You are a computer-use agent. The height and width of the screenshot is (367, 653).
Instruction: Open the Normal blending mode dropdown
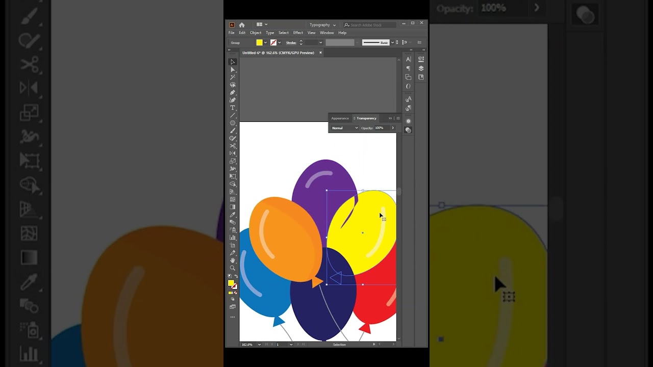345,128
